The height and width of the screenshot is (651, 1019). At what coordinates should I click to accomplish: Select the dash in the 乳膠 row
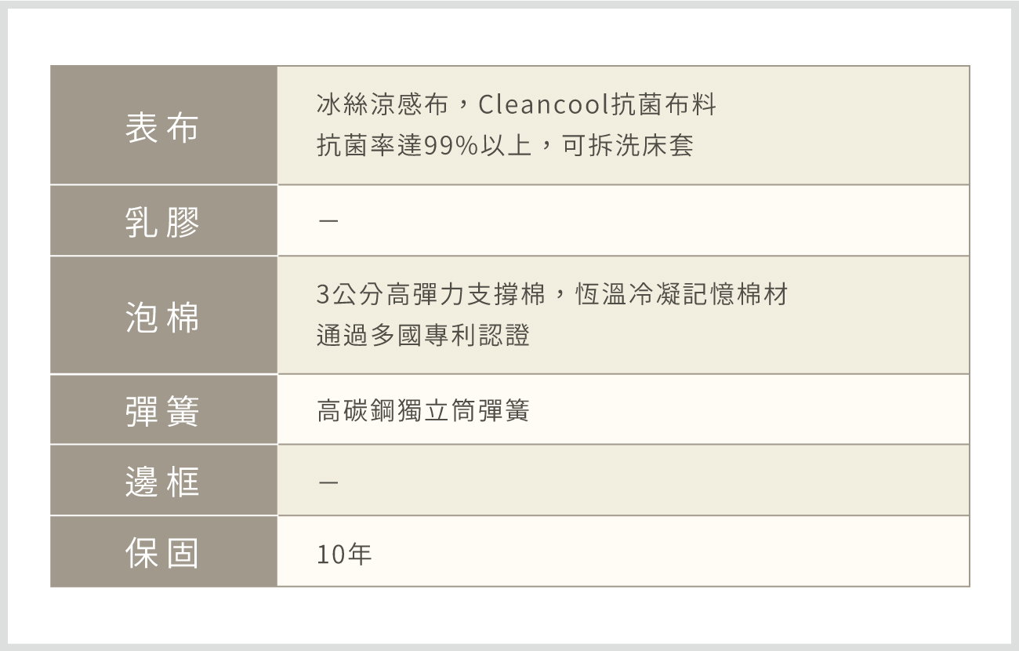click(328, 222)
